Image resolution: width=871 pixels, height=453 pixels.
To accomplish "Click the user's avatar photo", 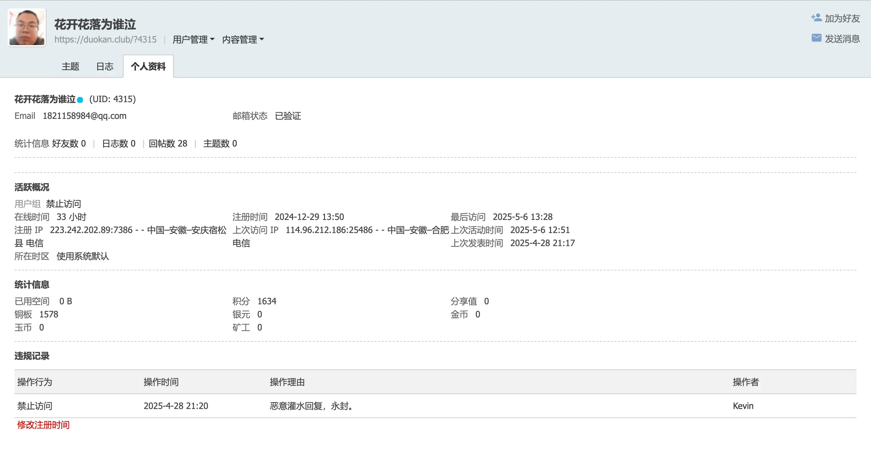I will click(26, 27).
